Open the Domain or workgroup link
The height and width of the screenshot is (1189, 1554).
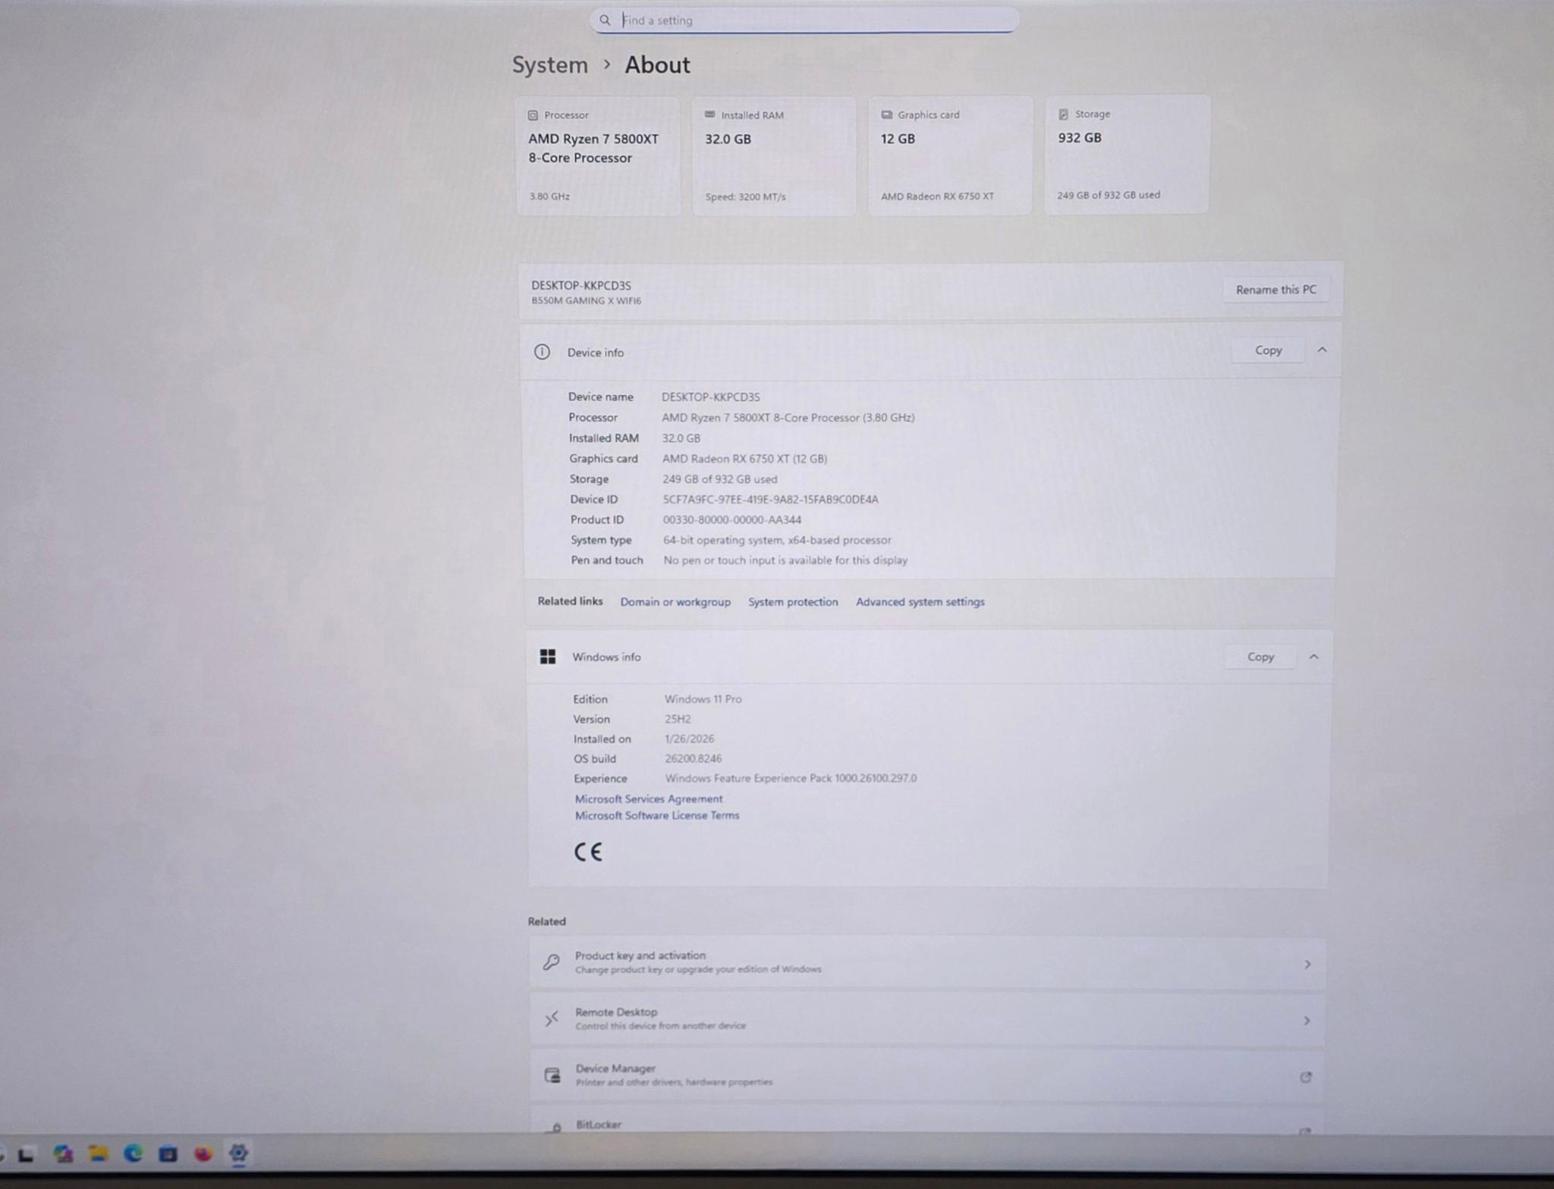pyautogui.click(x=675, y=602)
